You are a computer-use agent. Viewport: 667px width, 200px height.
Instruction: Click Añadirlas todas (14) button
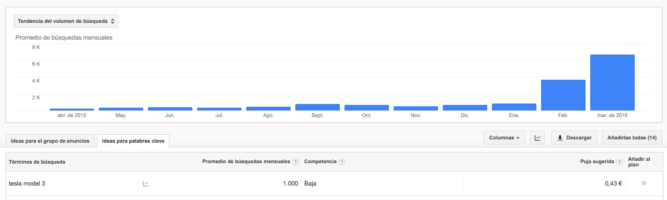click(632, 138)
